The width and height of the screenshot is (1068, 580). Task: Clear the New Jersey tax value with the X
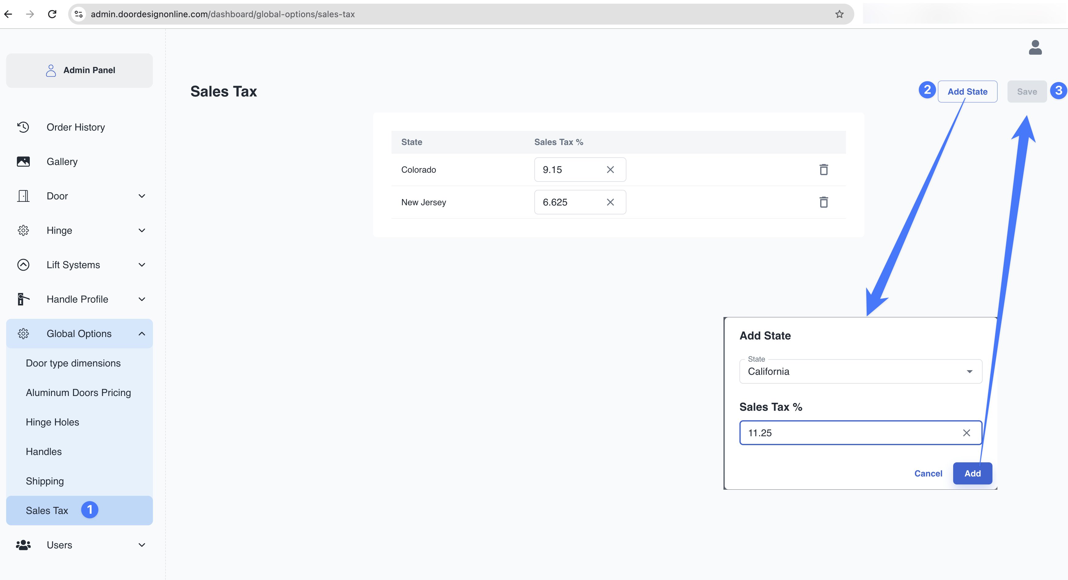click(x=610, y=202)
